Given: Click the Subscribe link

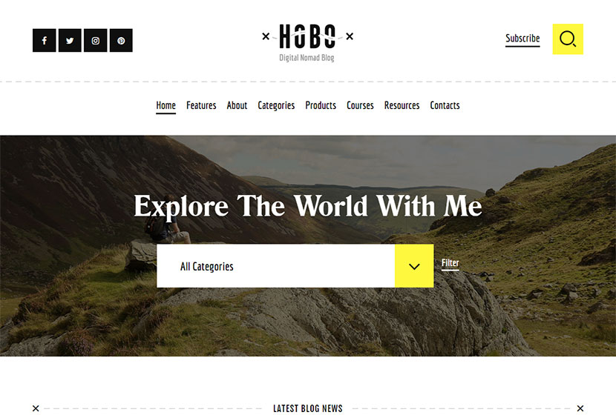Looking at the screenshot, I should tap(522, 39).
